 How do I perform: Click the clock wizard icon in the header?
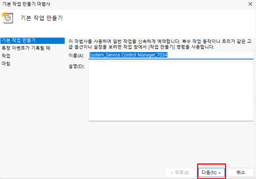[6, 18]
